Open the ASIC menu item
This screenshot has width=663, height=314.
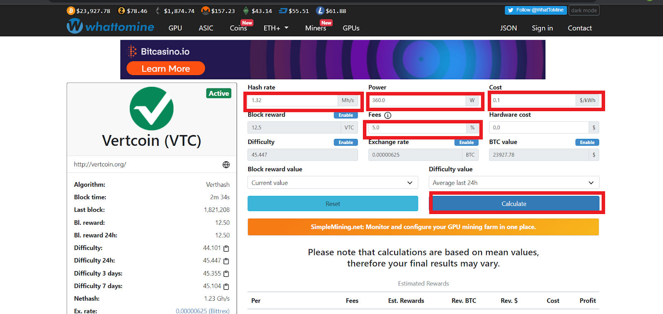[206, 28]
